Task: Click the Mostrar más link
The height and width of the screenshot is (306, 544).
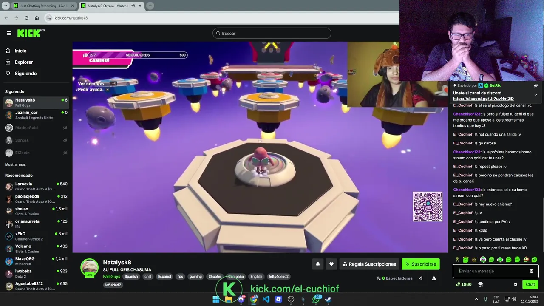Action: point(15,164)
